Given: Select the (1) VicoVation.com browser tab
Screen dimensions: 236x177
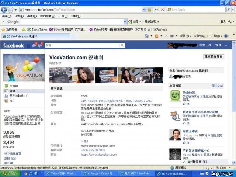Looking at the screenshot, I should coord(36,36).
